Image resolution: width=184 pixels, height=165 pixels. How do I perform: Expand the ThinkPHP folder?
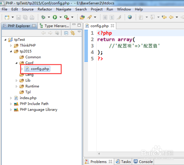coord(11,46)
